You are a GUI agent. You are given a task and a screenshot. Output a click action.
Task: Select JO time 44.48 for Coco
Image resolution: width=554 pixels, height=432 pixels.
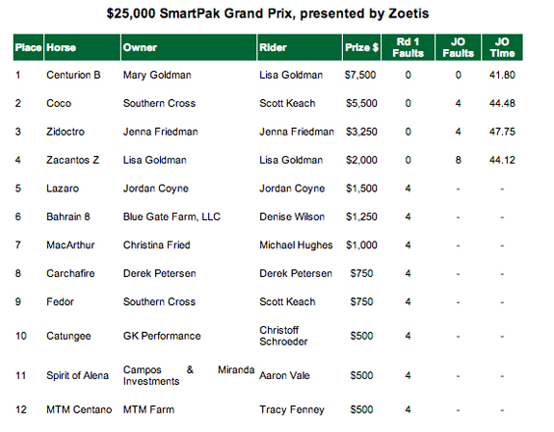(502, 103)
